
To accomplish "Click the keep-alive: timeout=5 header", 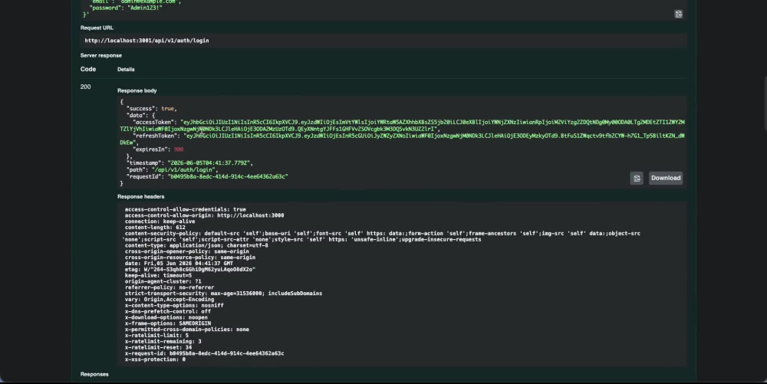I will [x=159, y=275].
